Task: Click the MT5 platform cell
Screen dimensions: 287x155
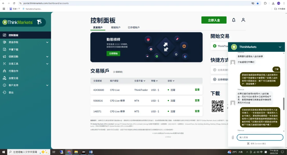Action: [x=137, y=111]
